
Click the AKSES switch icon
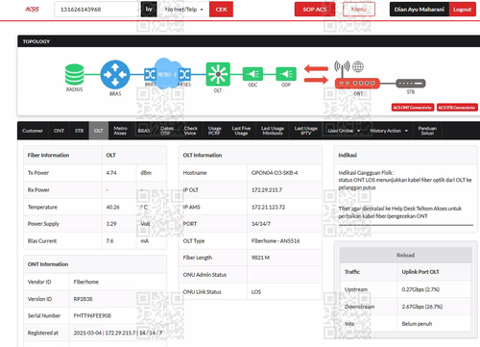pyautogui.click(x=184, y=75)
